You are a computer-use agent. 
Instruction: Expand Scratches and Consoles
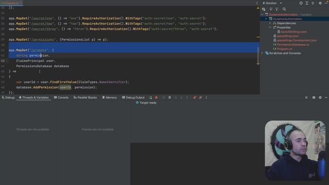pyautogui.click(x=262, y=53)
